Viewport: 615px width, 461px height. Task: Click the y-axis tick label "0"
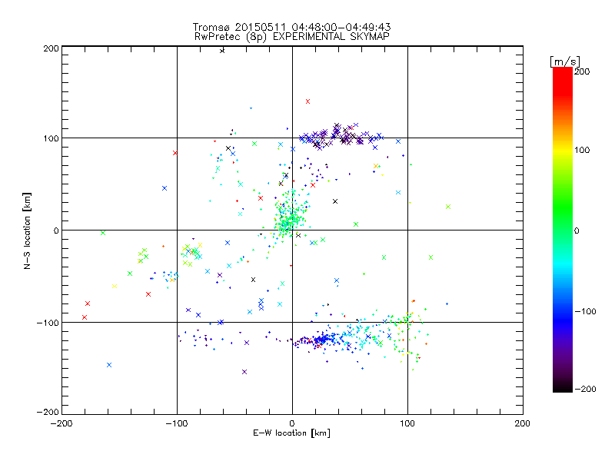pos(56,230)
